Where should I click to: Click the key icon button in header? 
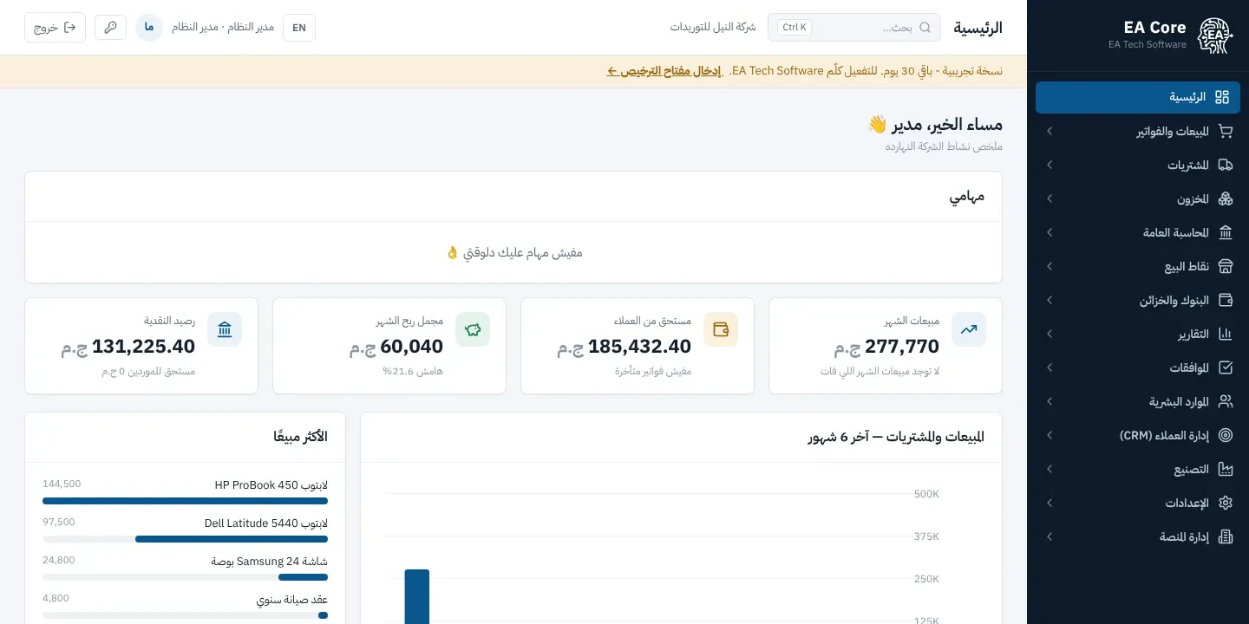click(110, 27)
